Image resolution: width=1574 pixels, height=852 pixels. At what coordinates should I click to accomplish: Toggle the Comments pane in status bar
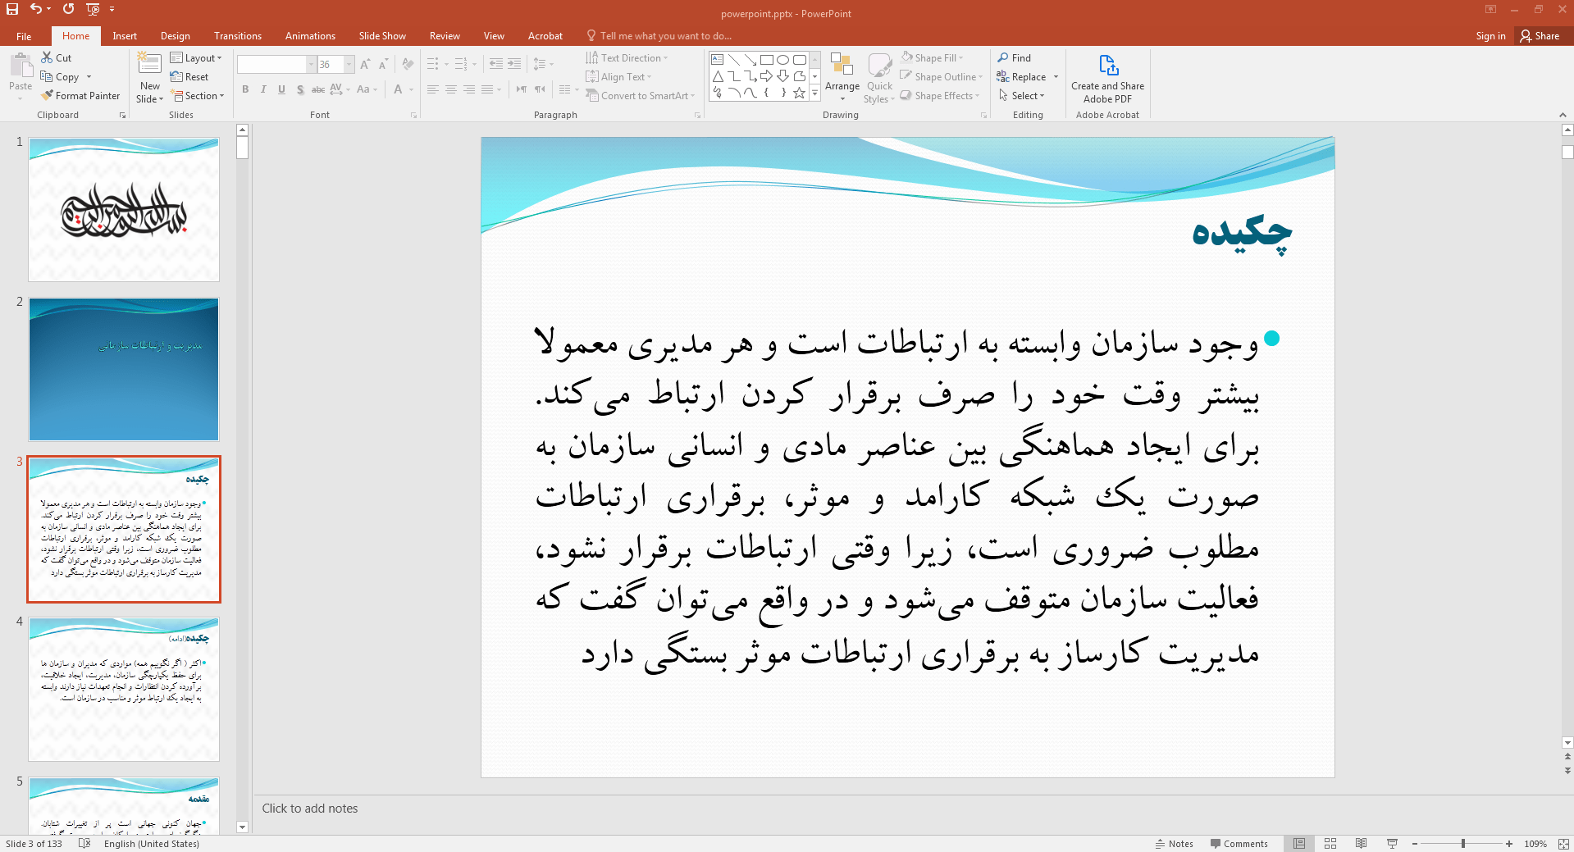(x=1239, y=843)
